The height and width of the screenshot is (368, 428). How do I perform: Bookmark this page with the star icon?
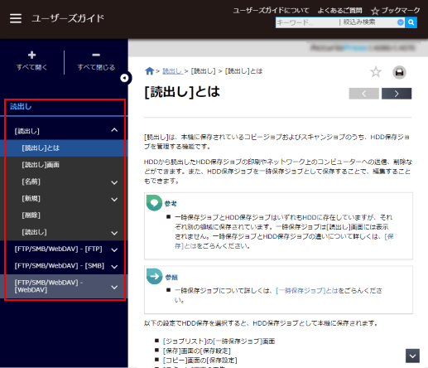[376, 72]
